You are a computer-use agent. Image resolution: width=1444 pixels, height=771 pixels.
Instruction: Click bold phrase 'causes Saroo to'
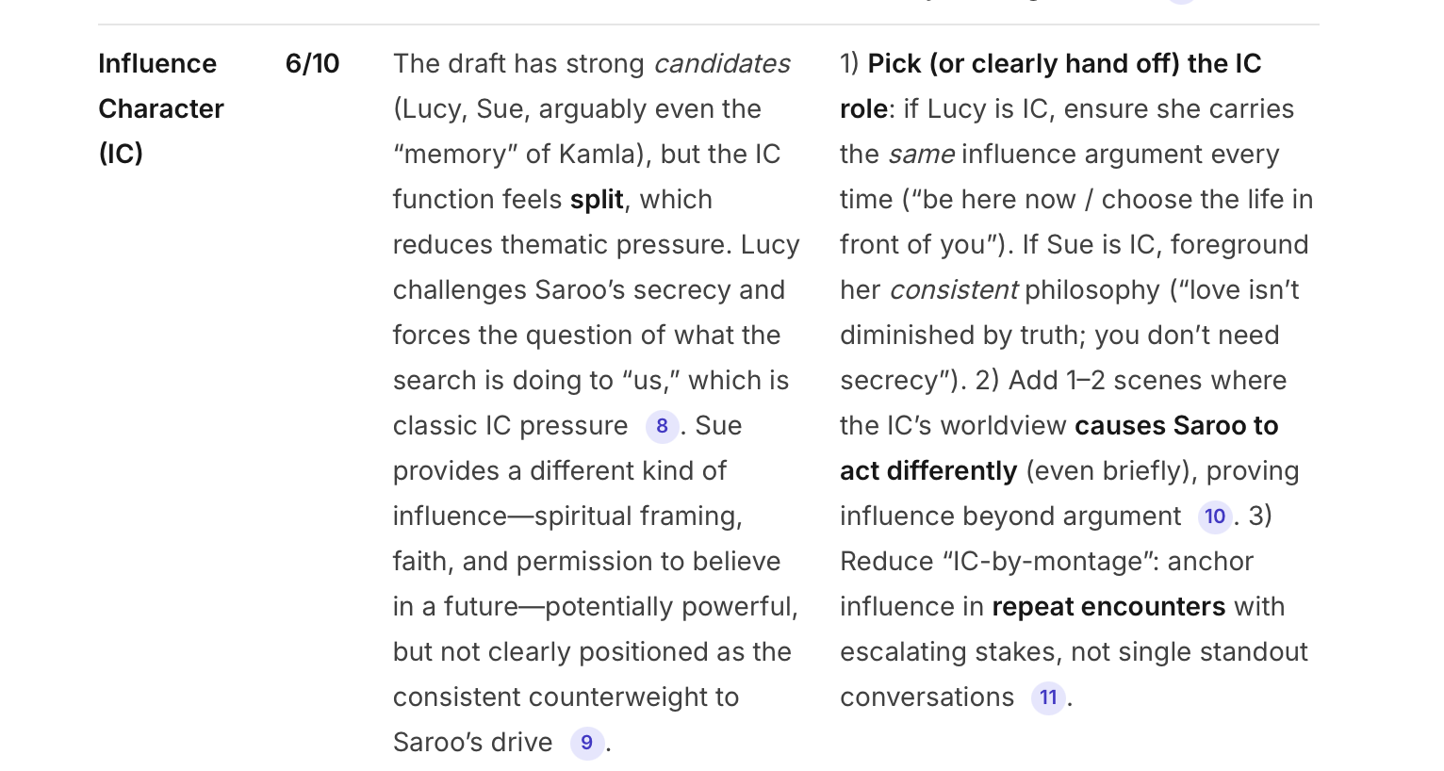[x=1175, y=426]
